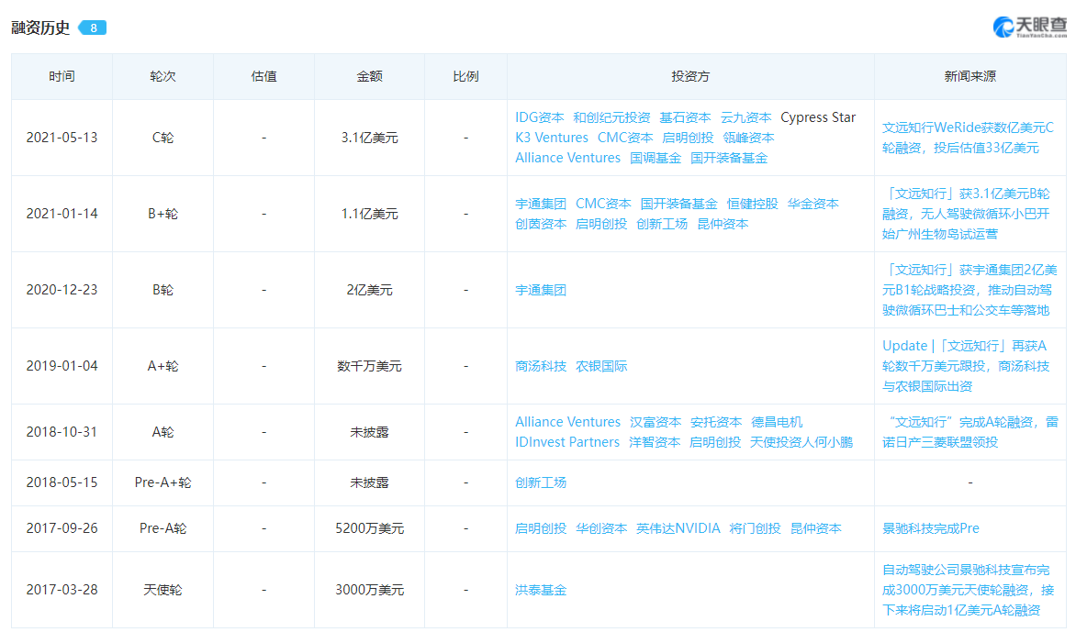Screen dimensions: 1076x632
Task: Open K3 Ventures investor link
Action: 552,138
